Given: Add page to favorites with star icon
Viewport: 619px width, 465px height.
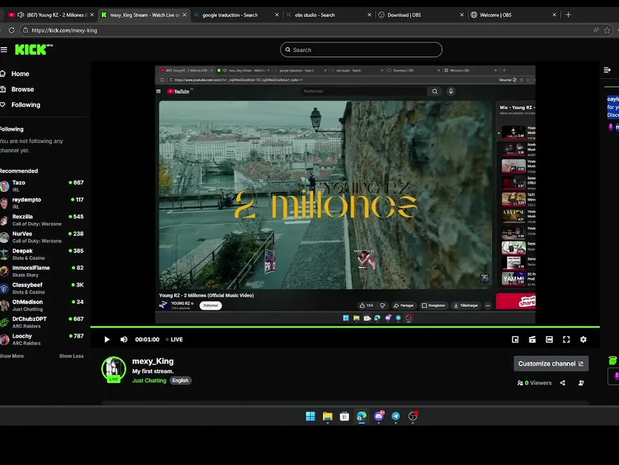Looking at the screenshot, I should pyautogui.click(x=607, y=30).
